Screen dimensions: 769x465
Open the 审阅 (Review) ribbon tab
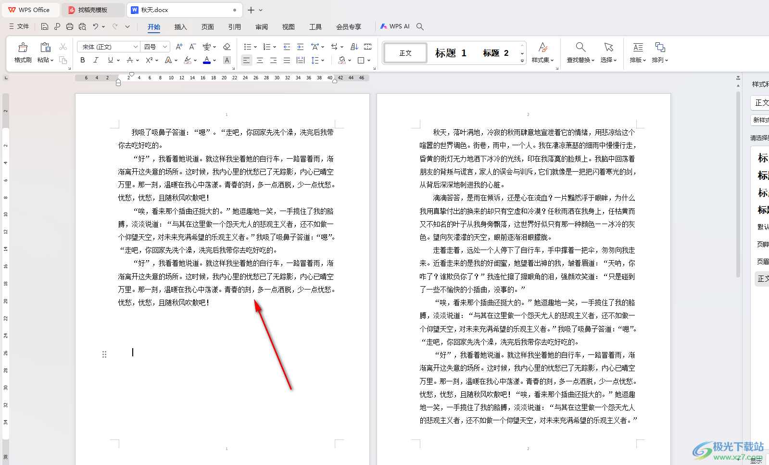(262, 27)
